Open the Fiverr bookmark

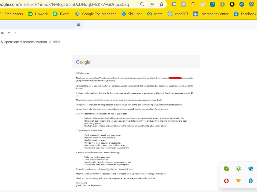tap(61, 14)
